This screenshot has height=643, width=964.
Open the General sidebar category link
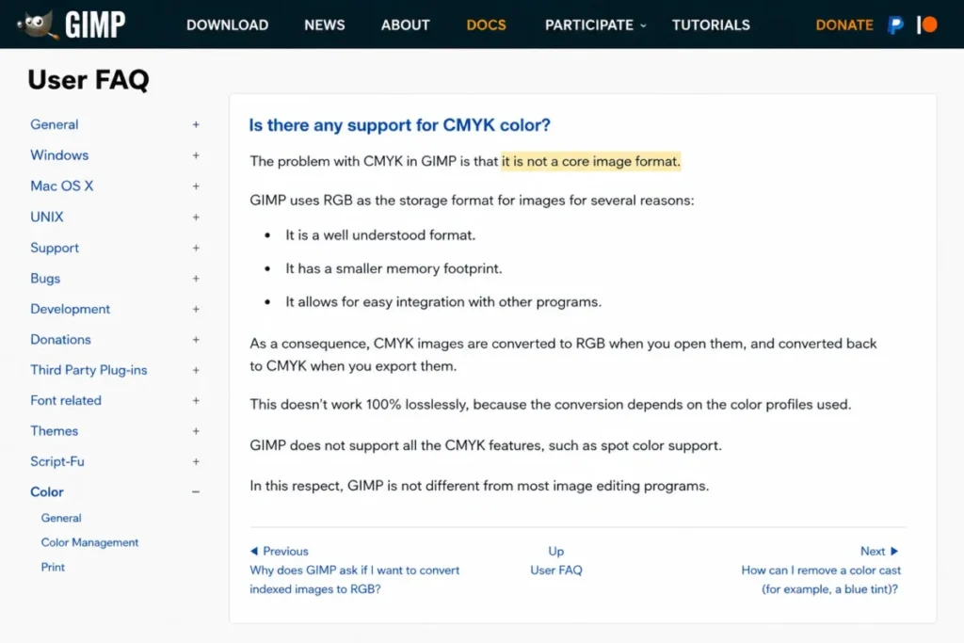pyautogui.click(x=54, y=125)
